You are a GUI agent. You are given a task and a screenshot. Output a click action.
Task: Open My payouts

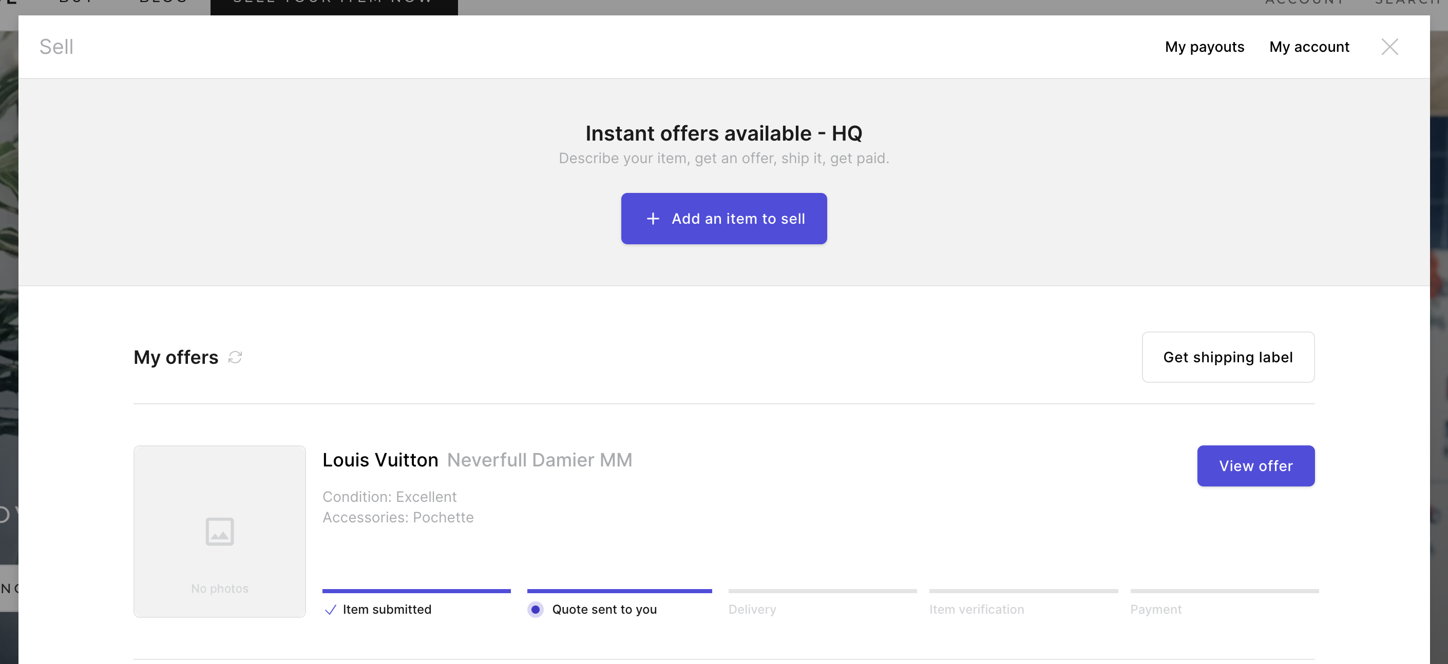[x=1205, y=47]
